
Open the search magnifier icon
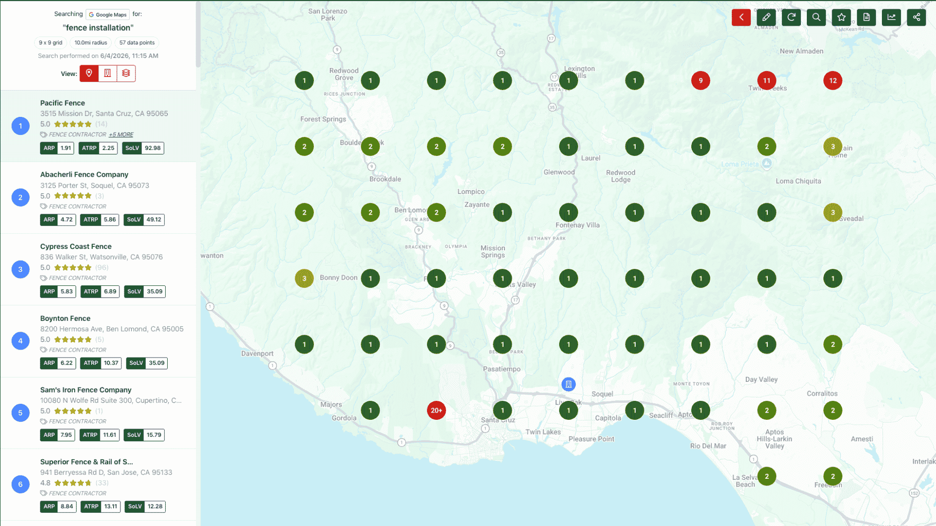tap(816, 18)
